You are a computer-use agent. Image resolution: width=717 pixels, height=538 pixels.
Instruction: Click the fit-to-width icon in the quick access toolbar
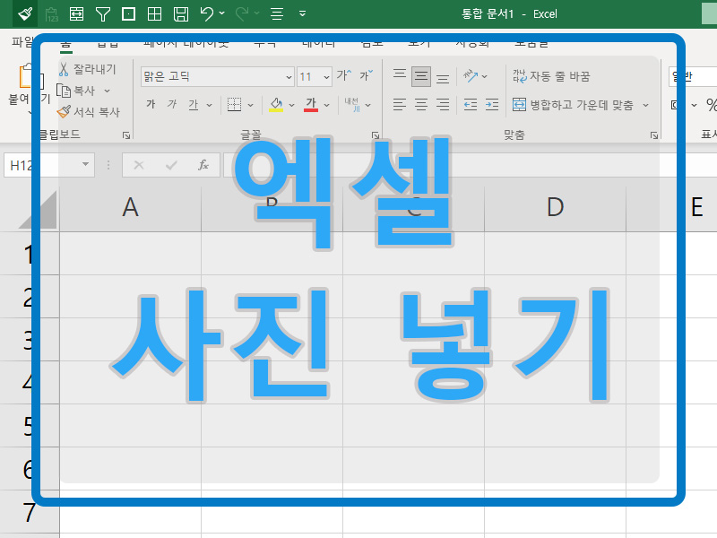[76, 14]
